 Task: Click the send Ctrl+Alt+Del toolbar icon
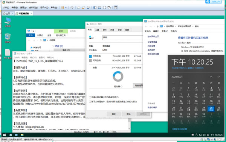click(72, 8)
